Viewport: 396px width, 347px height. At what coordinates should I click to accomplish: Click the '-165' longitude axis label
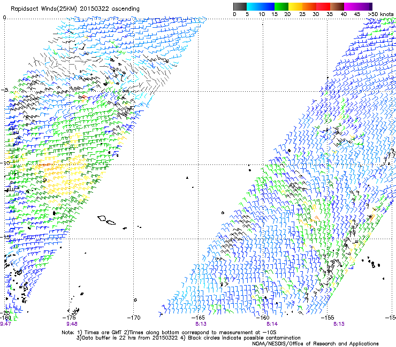(x=198, y=318)
